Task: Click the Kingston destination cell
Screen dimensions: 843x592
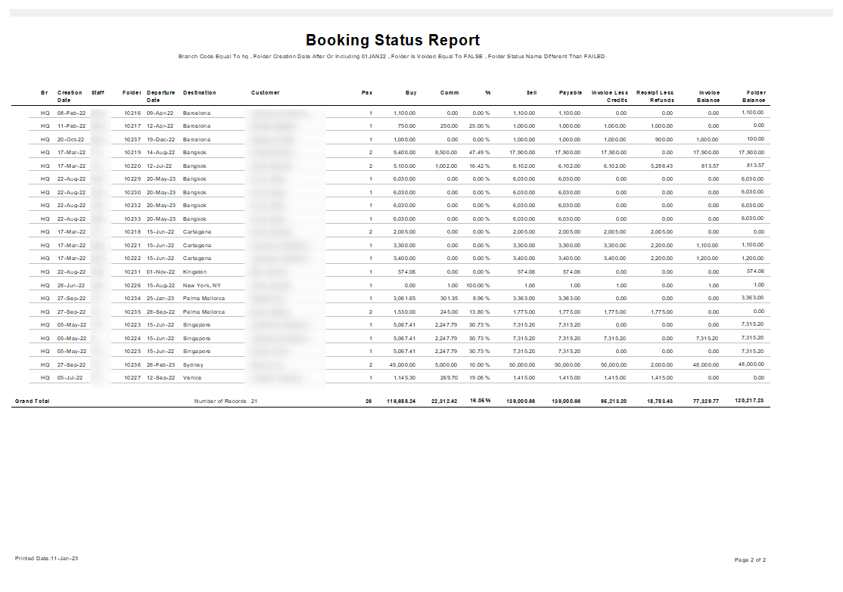Action: [x=194, y=272]
